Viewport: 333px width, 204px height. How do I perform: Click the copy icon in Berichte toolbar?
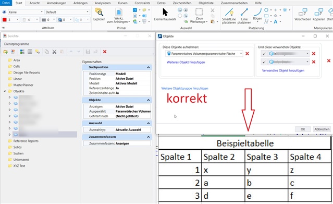(46, 52)
